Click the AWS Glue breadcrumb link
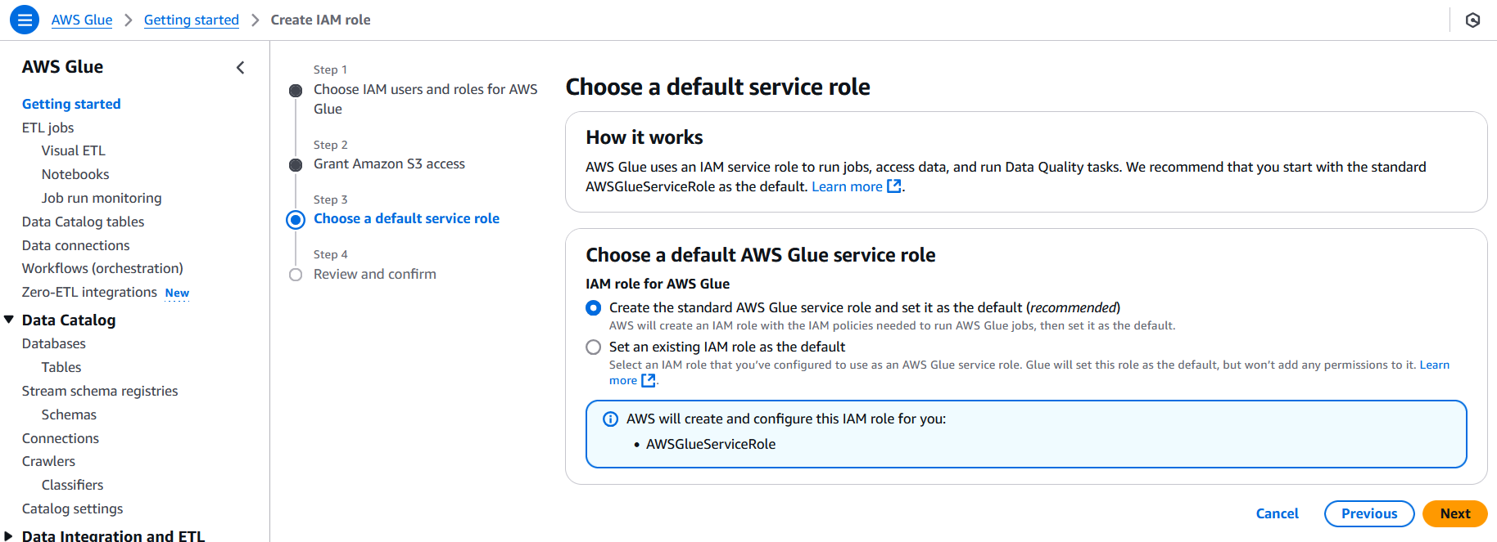Image resolution: width=1497 pixels, height=542 pixels. click(82, 20)
